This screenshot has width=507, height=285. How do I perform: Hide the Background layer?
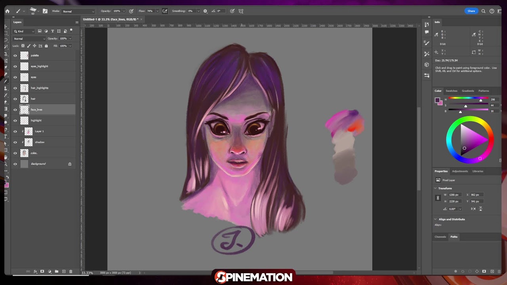(15, 164)
